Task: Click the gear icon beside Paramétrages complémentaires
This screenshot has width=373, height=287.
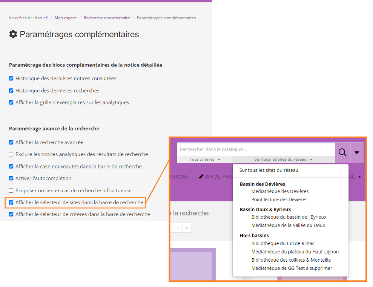Action: [13, 34]
